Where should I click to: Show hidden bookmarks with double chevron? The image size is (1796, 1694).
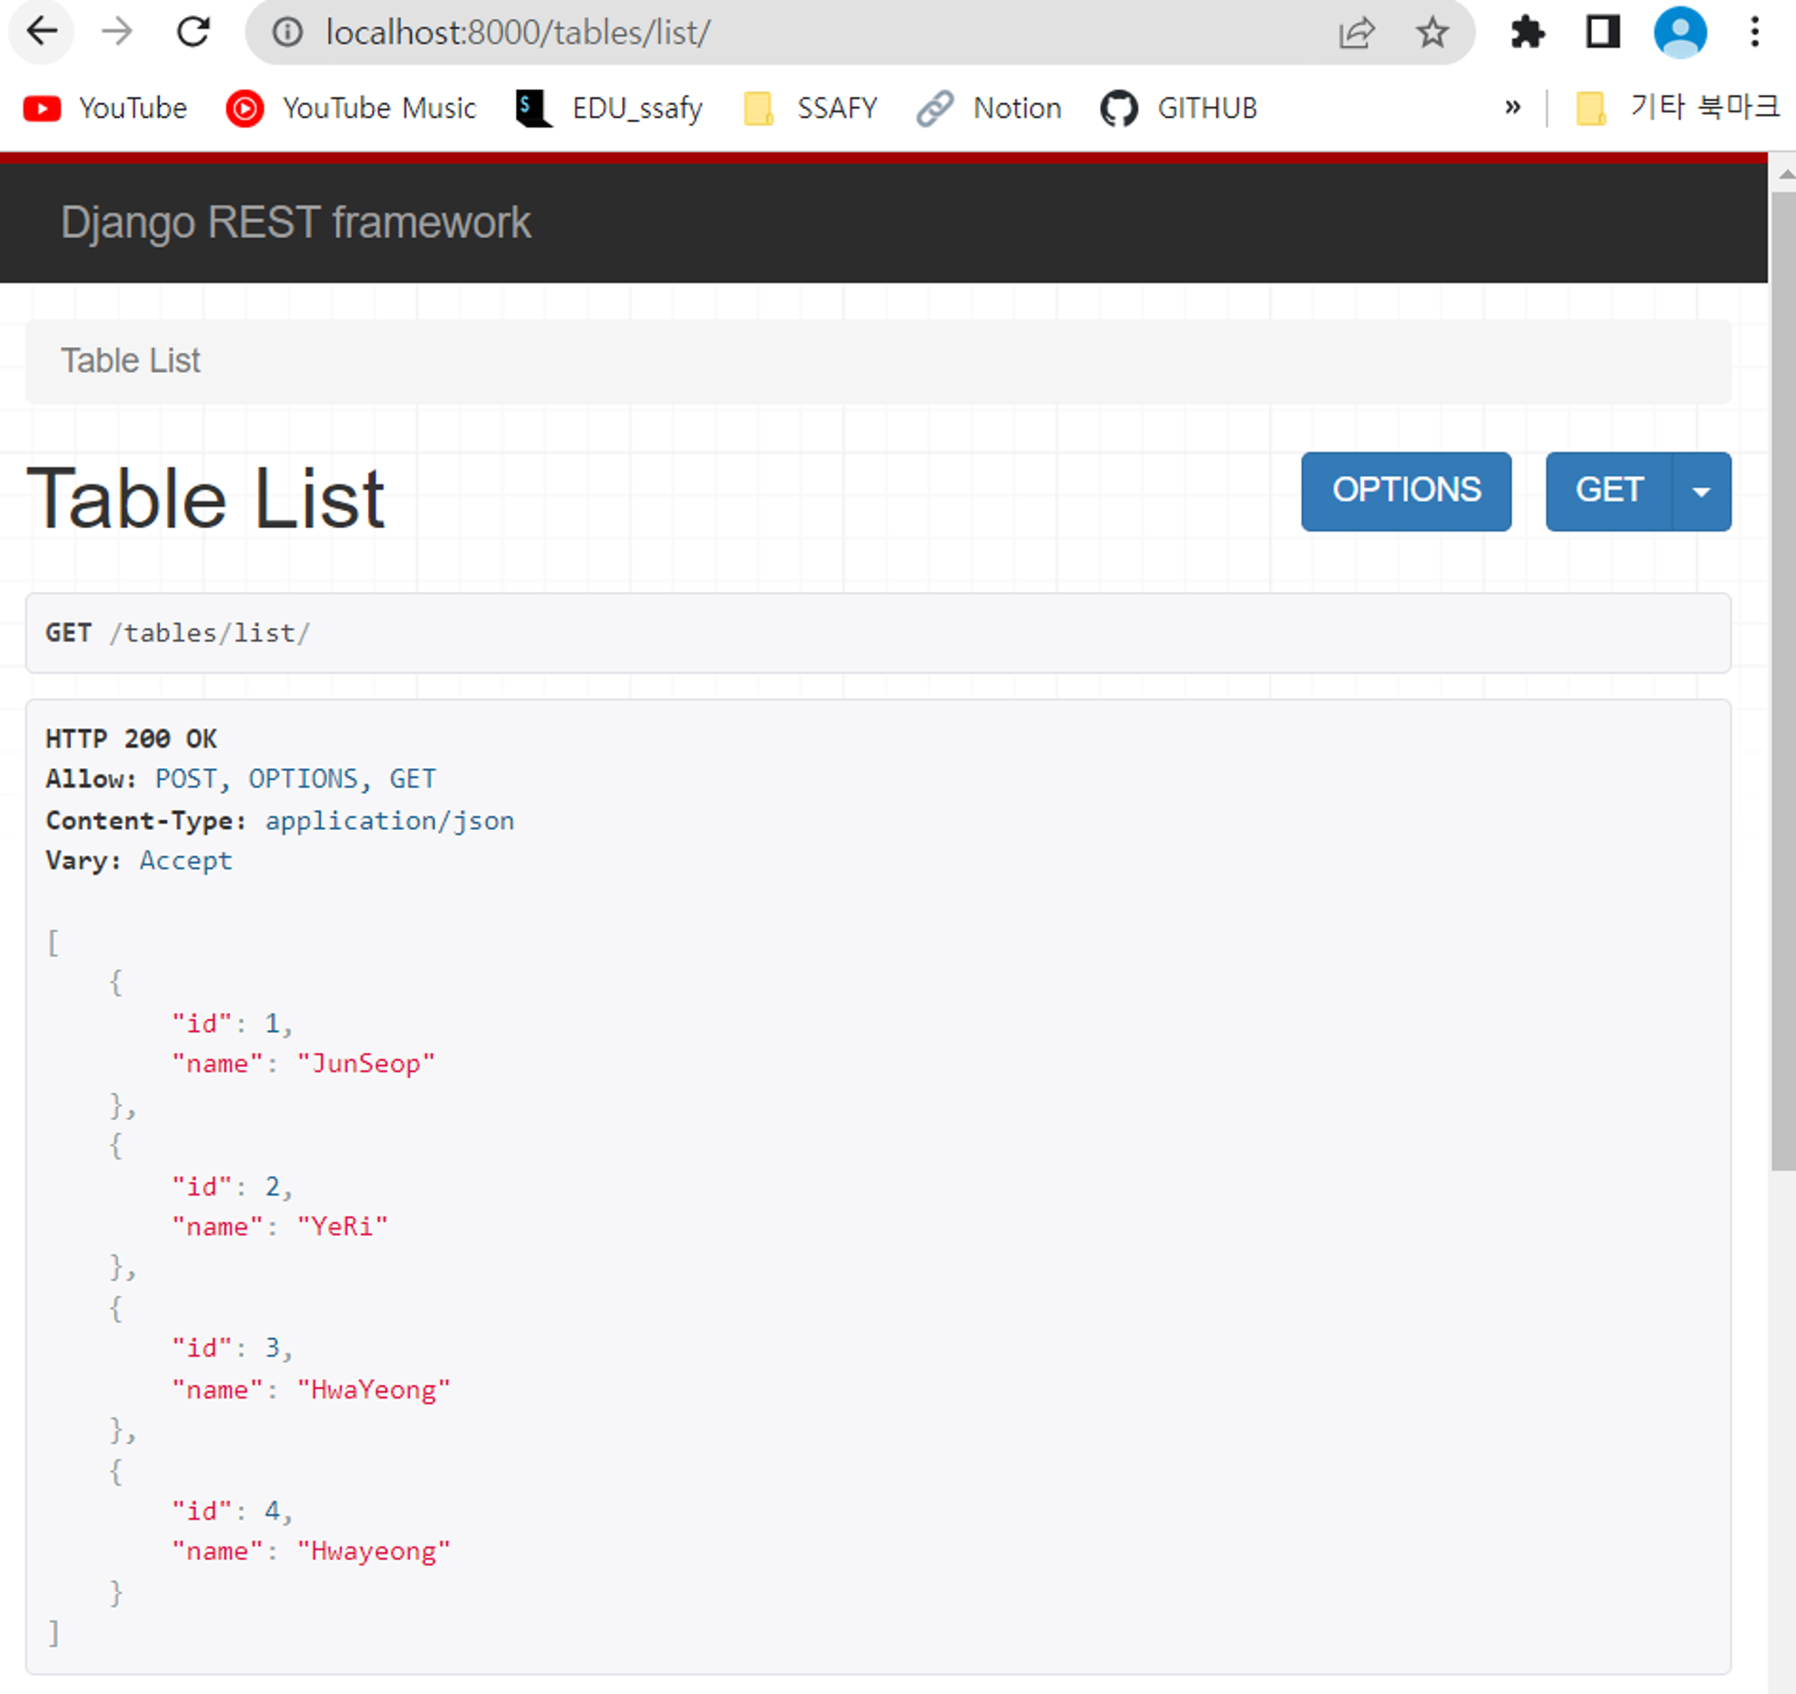coord(1512,108)
